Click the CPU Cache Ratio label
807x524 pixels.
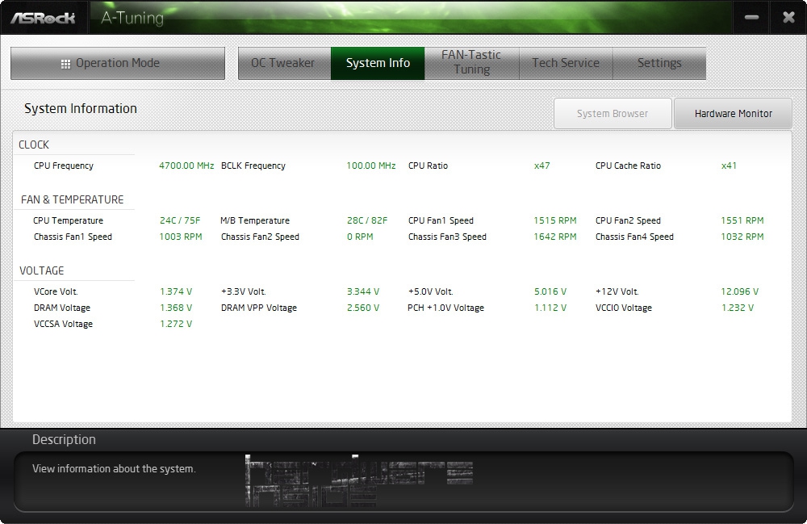pyautogui.click(x=628, y=166)
